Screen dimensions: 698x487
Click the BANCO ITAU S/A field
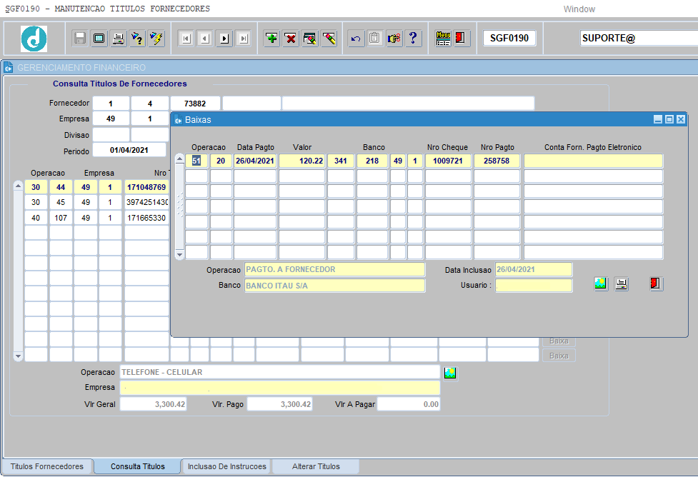pos(335,286)
